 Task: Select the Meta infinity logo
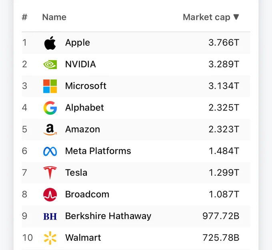(x=50, y=151)
